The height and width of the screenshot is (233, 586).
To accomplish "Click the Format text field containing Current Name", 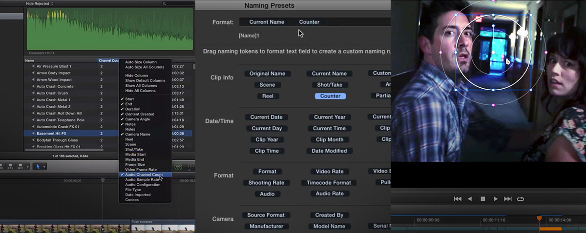I will (314, 22).
